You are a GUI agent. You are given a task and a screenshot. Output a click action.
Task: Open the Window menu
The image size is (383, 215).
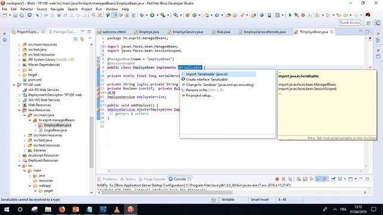pyautogui.click(x=112, y=9)
